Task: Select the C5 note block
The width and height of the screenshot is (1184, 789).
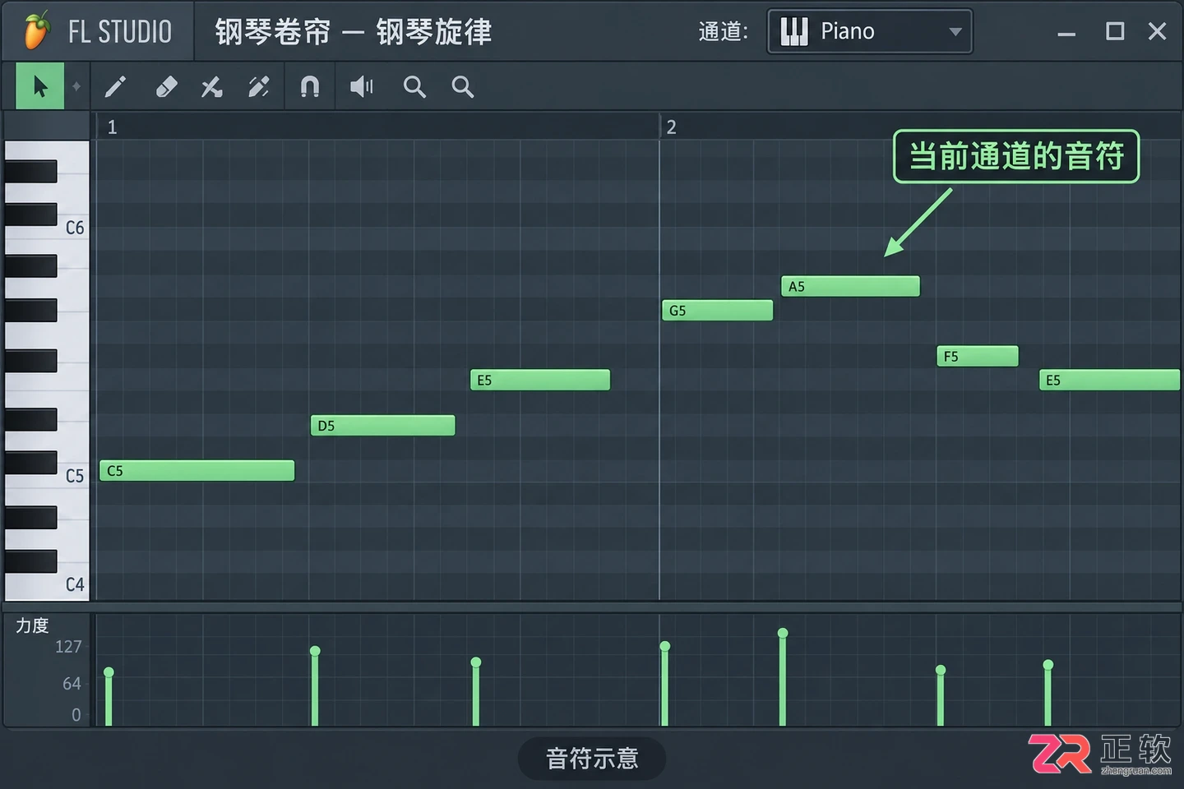Action: (197, 470)
